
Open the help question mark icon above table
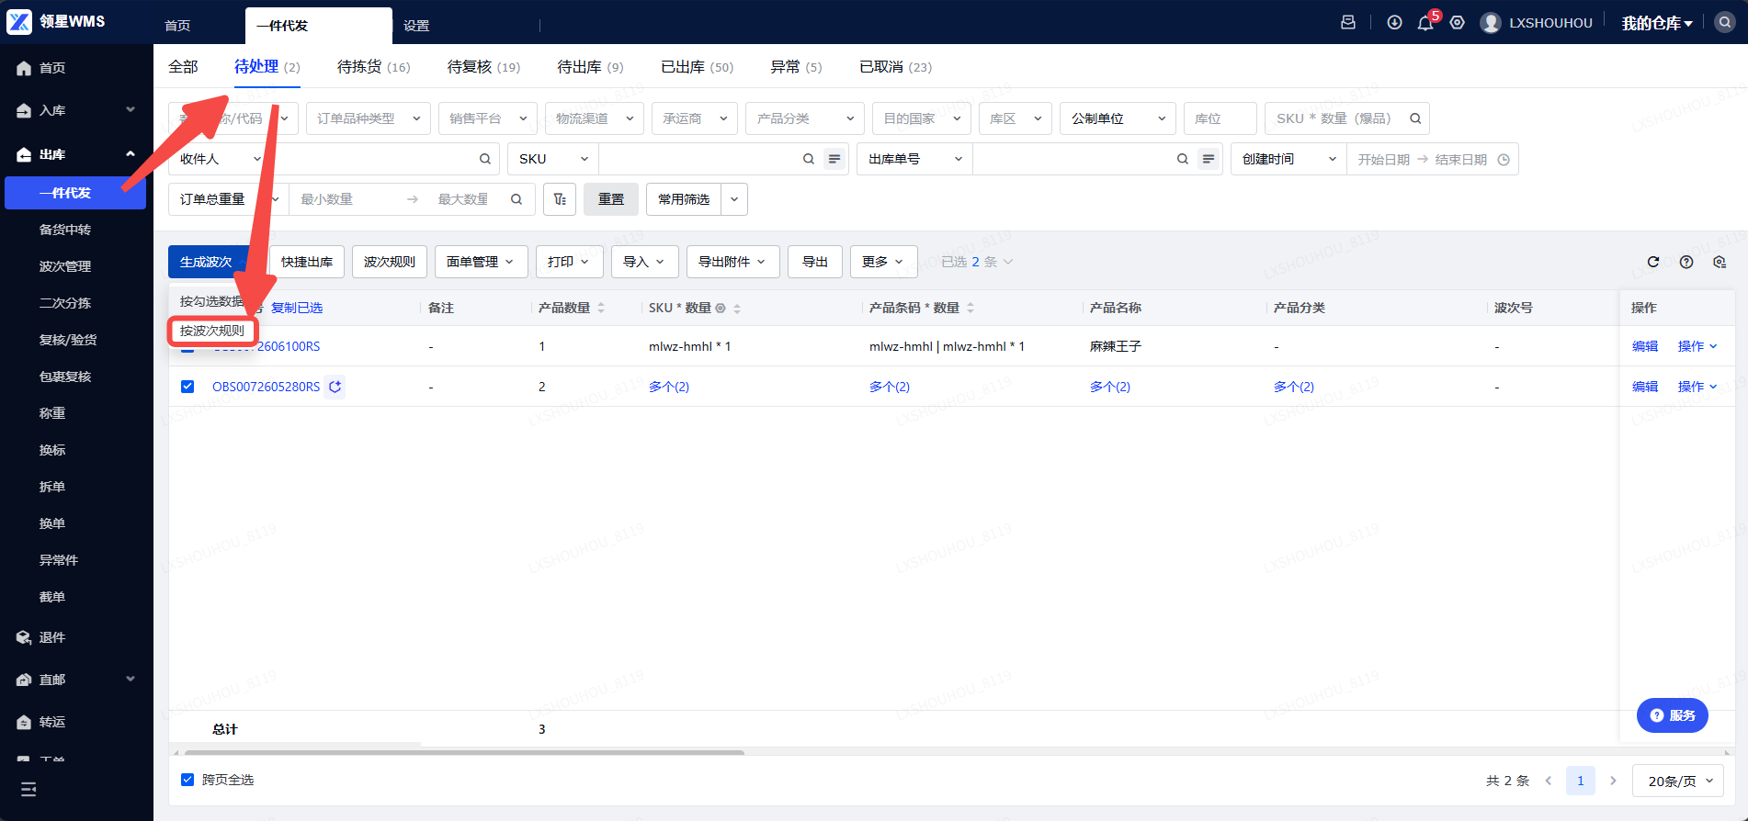pos(1686,262)
